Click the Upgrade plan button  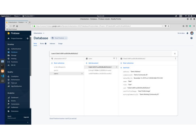point(26,117)
